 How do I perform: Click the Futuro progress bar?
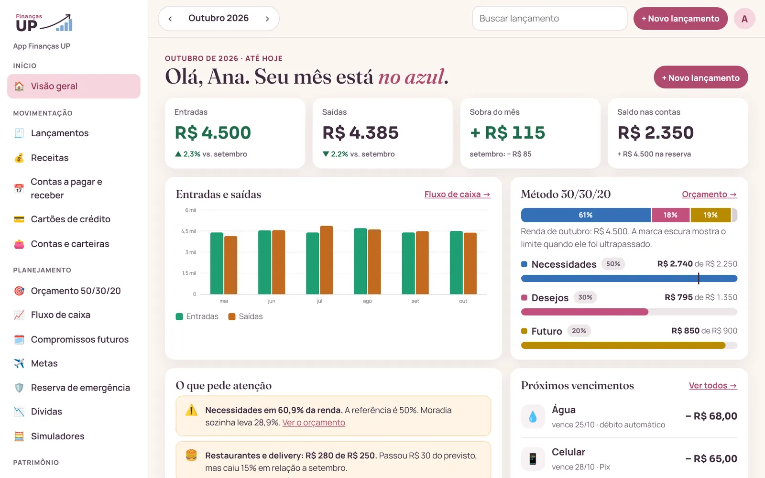[x=629, y=346]
